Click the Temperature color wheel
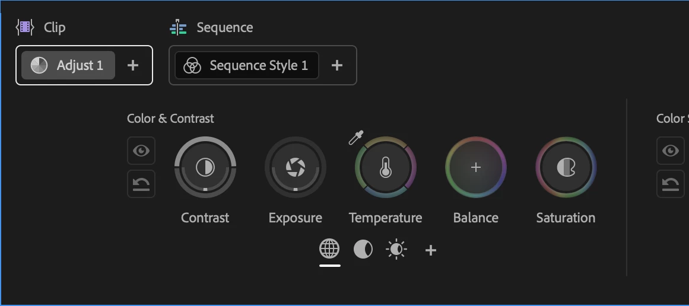The width and height of the screenshot is (689, 306). (x=386, y=167)
